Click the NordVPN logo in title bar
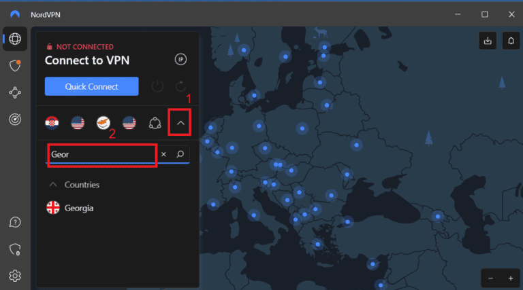Screen dimensions: 523x290 tap(15, 14)
